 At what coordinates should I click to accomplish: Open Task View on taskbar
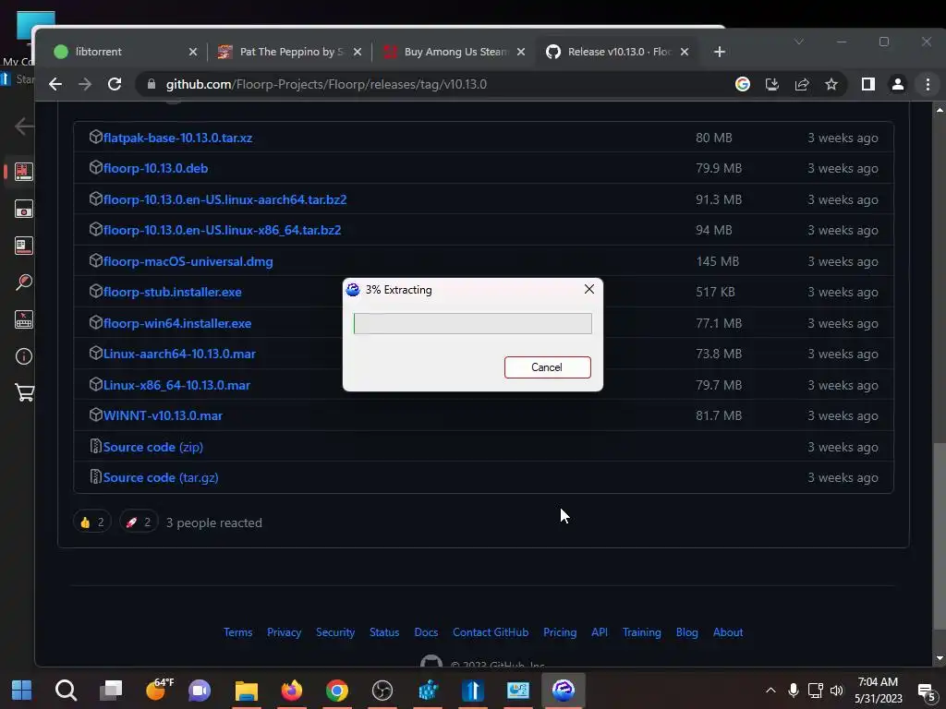pyautogui.click(x=111, y=691)
